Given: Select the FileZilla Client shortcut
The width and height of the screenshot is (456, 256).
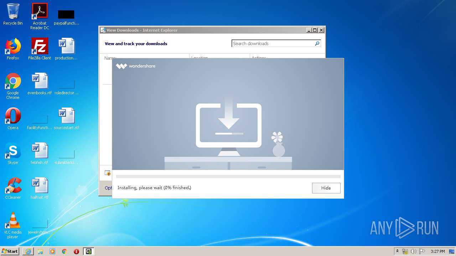Looking at the screenshot, I should click(x=40, y=49).
